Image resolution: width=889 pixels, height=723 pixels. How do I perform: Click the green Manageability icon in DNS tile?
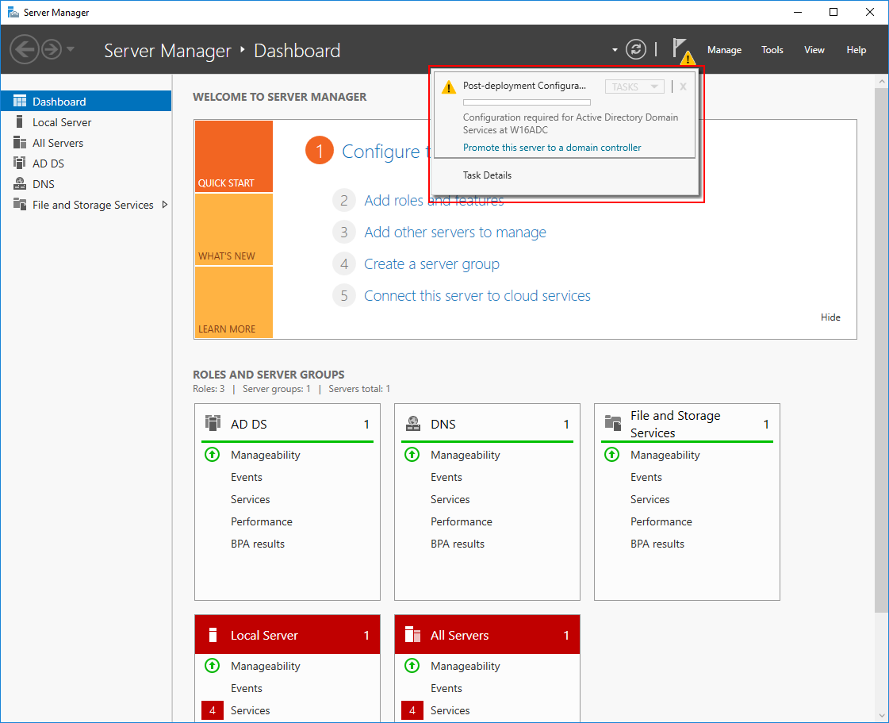click(412, 455)
